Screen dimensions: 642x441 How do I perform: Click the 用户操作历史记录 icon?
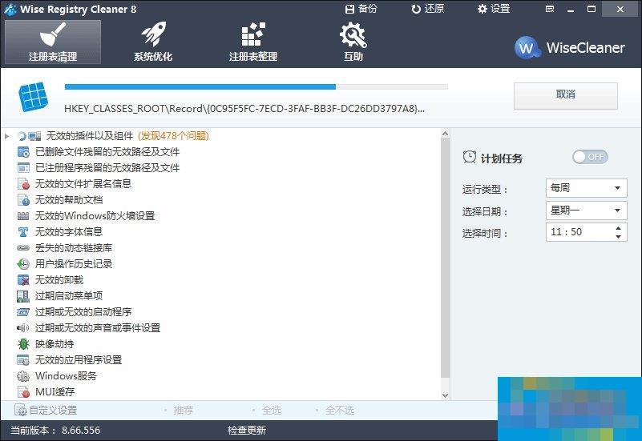pos(23,264)
